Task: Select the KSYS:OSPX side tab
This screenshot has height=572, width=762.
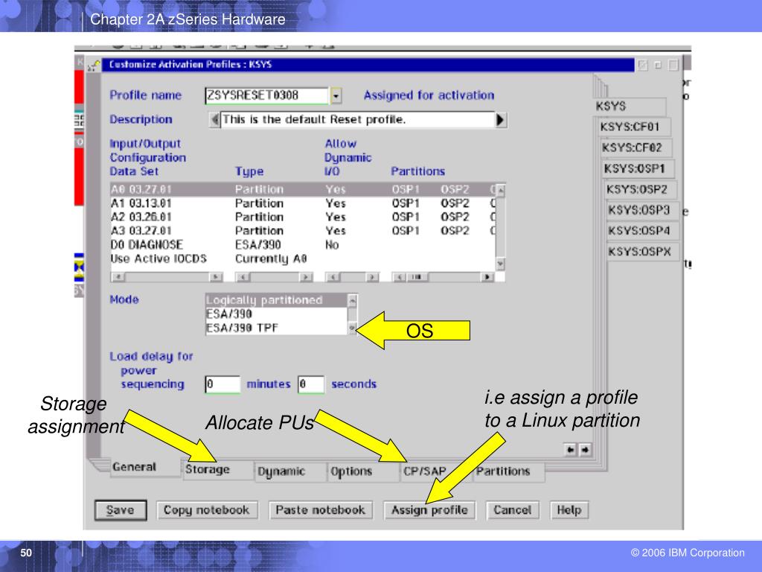Action: (642, 252)
